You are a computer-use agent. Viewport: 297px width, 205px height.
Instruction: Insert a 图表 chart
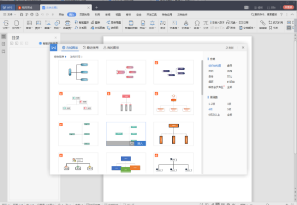(x=96, y=22)
